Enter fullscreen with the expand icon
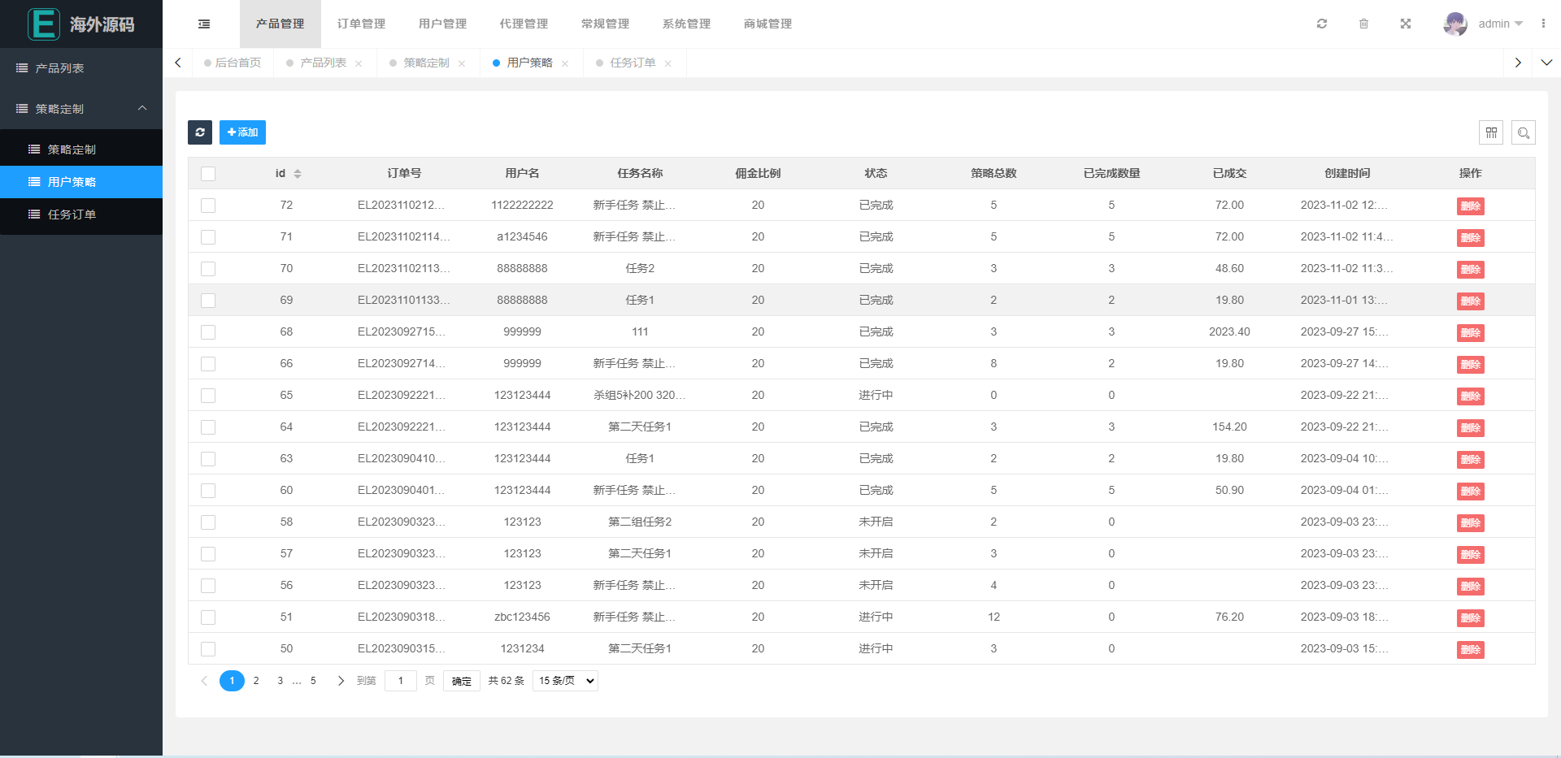The height and width of the screenshot is (758, 1561). click(x=1406, y=24)
